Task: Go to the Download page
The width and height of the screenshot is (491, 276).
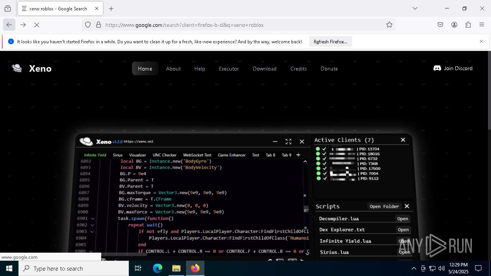Action: pos(265,69)
